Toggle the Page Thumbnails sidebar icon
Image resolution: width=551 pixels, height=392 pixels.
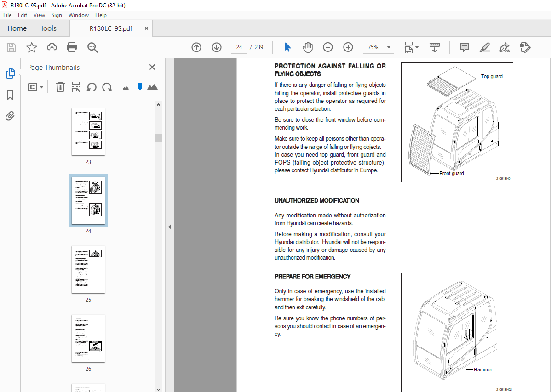(10, 74)
